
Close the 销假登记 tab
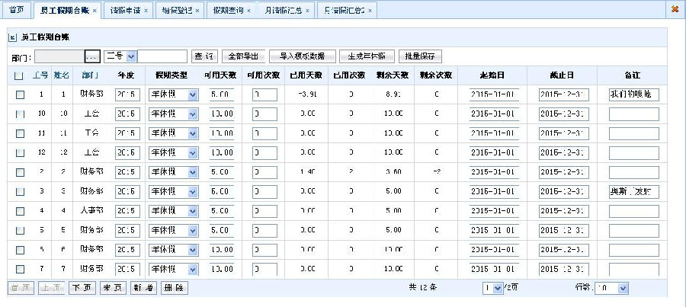tap(197, 11)
